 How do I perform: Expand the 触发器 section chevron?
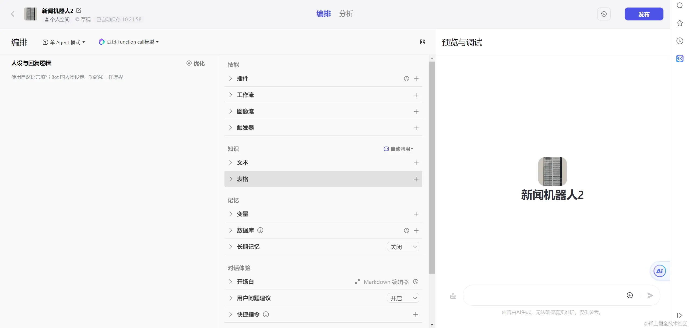(x=230, y=128)
